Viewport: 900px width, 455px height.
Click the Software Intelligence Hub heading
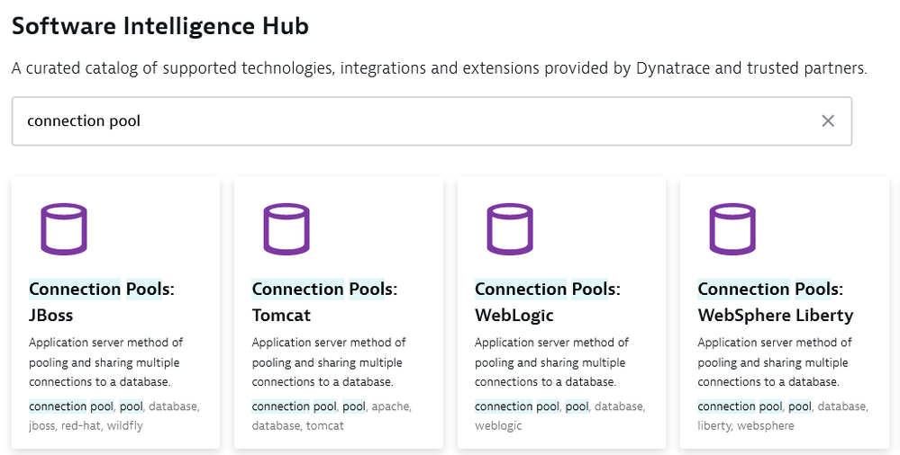pyautogui.click(x=160, y=27)
